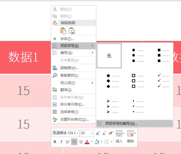Align text right
This screenshot has height=154, width=181.
[x=80, y=142]
